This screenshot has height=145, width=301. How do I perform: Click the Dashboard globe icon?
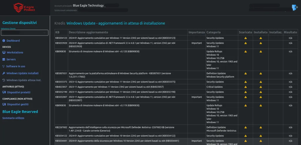click(x=4, y=41)
